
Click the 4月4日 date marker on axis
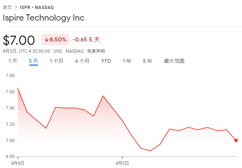[18, 163]
